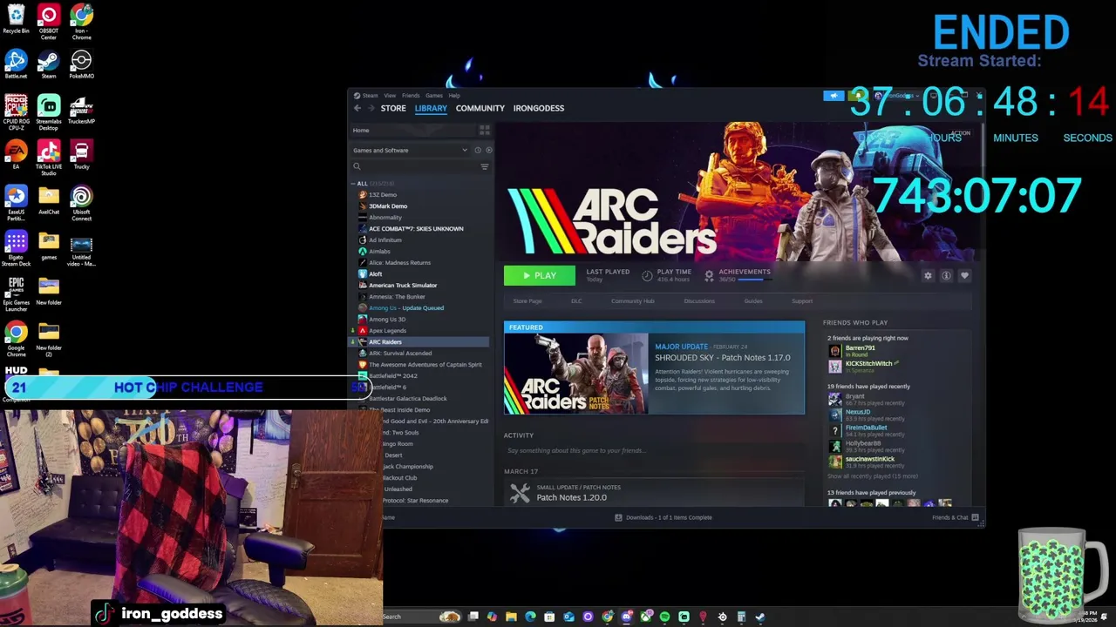This screenshot has width=1116, height=627.
Task: Open Microsoft Edge from taskbar
Action: pos(530,617)
